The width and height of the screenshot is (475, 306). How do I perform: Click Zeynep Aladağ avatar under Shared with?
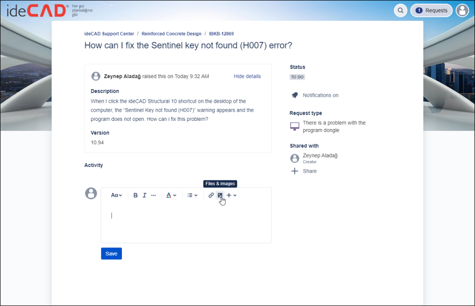(x=295, y=158)
